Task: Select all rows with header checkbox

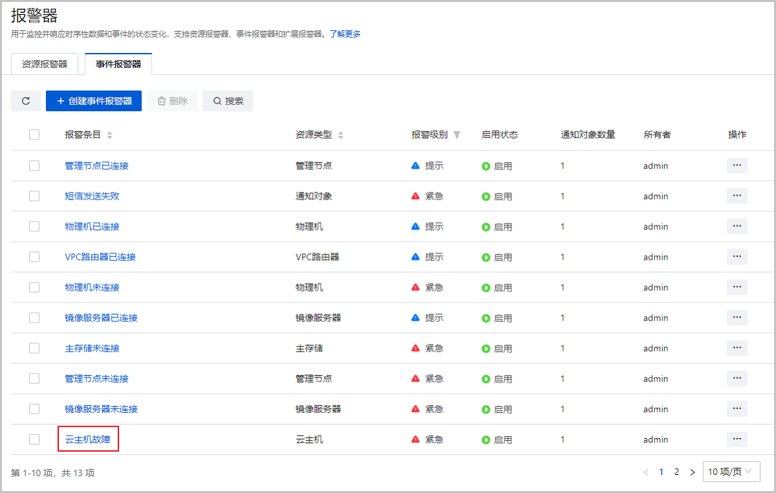Action: pos(34,134)
